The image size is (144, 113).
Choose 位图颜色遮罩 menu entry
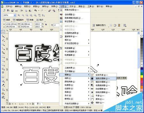[75, 33]
